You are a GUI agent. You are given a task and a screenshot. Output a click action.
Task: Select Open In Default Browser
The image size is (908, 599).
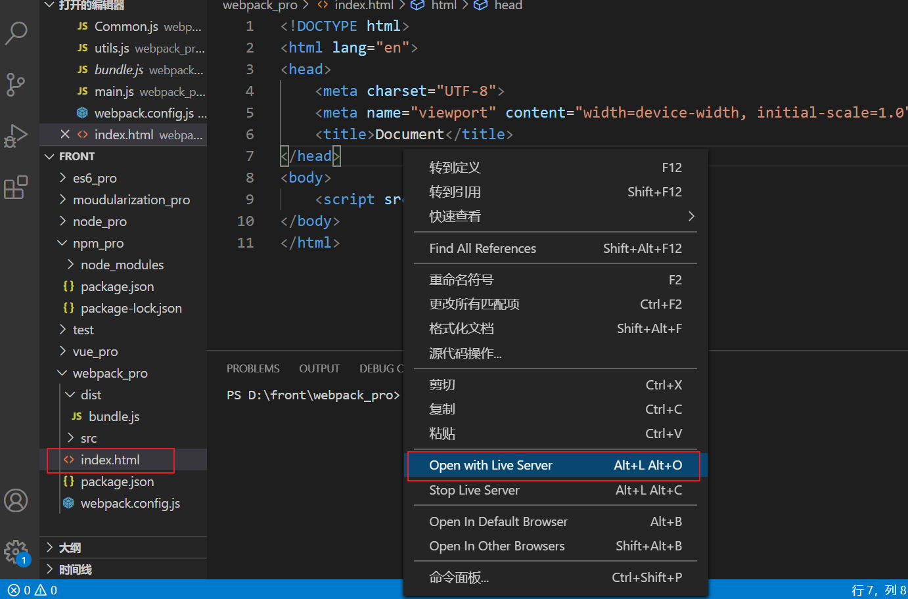[555, 521]
